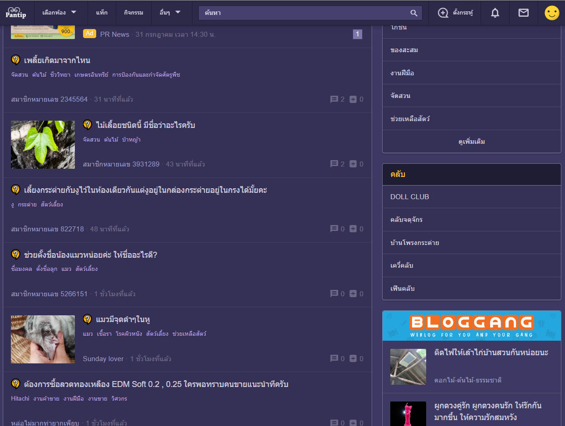Open เฟิ่นคลับ club link
This screenshot has width=565, height=426.
pos(472,289)
